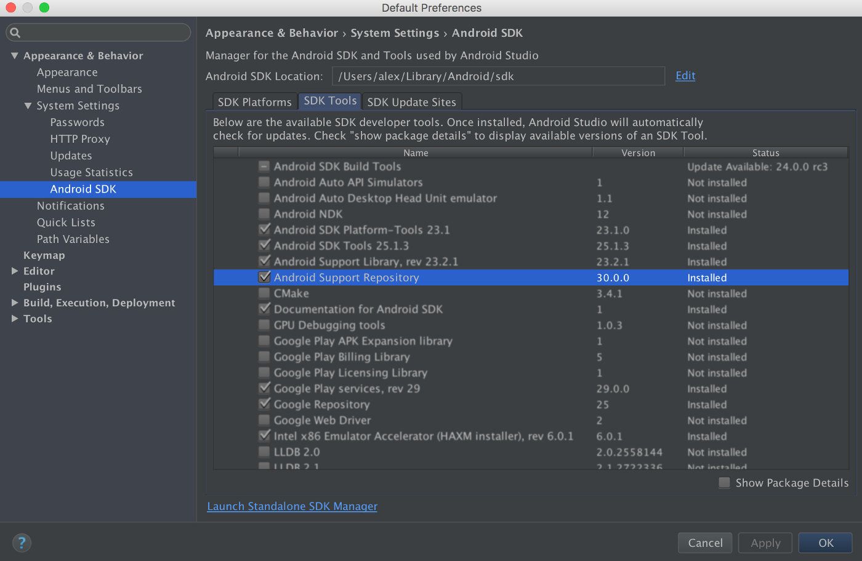This screenshot has height=561, width=862.
Task: Click the Launch Standalone SDK Manager link
Action: (292, 506)
